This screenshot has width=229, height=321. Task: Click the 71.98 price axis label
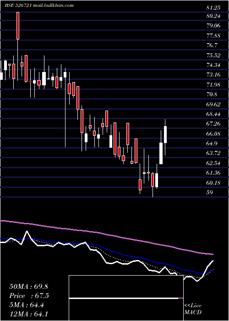[213, 84]
